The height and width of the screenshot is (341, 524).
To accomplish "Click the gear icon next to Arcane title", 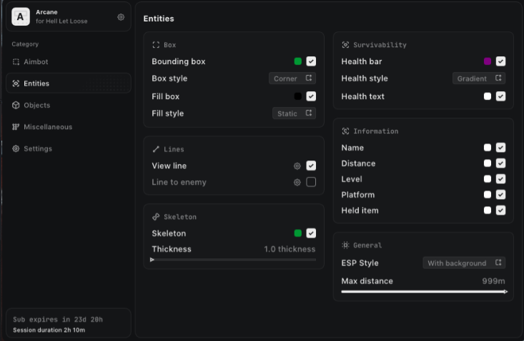I will 121,16.
